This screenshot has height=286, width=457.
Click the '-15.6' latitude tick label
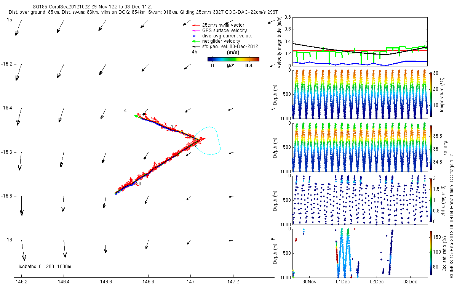click(6, 152)
